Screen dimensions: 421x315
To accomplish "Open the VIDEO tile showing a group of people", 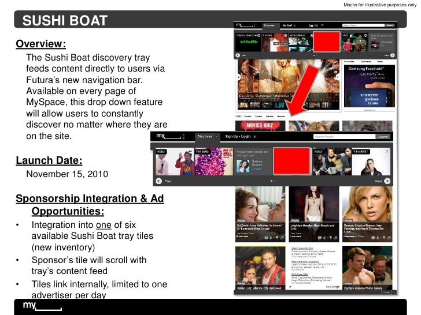I will pos(332,162).
